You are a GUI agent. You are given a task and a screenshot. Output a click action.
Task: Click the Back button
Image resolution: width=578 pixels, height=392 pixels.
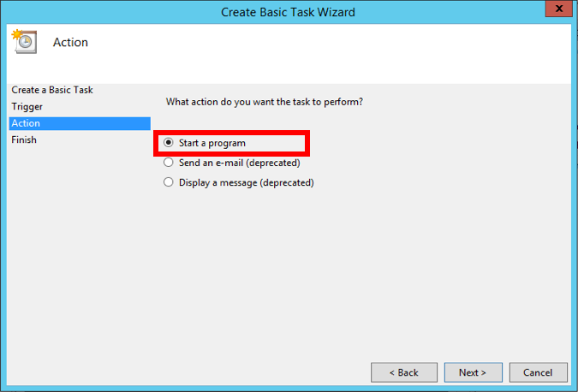coord(404,372)
